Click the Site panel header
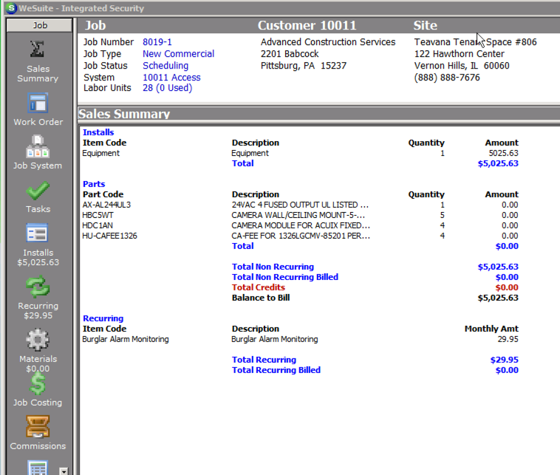This screenshot has width=560, height=475. click(x=425, y=25)
